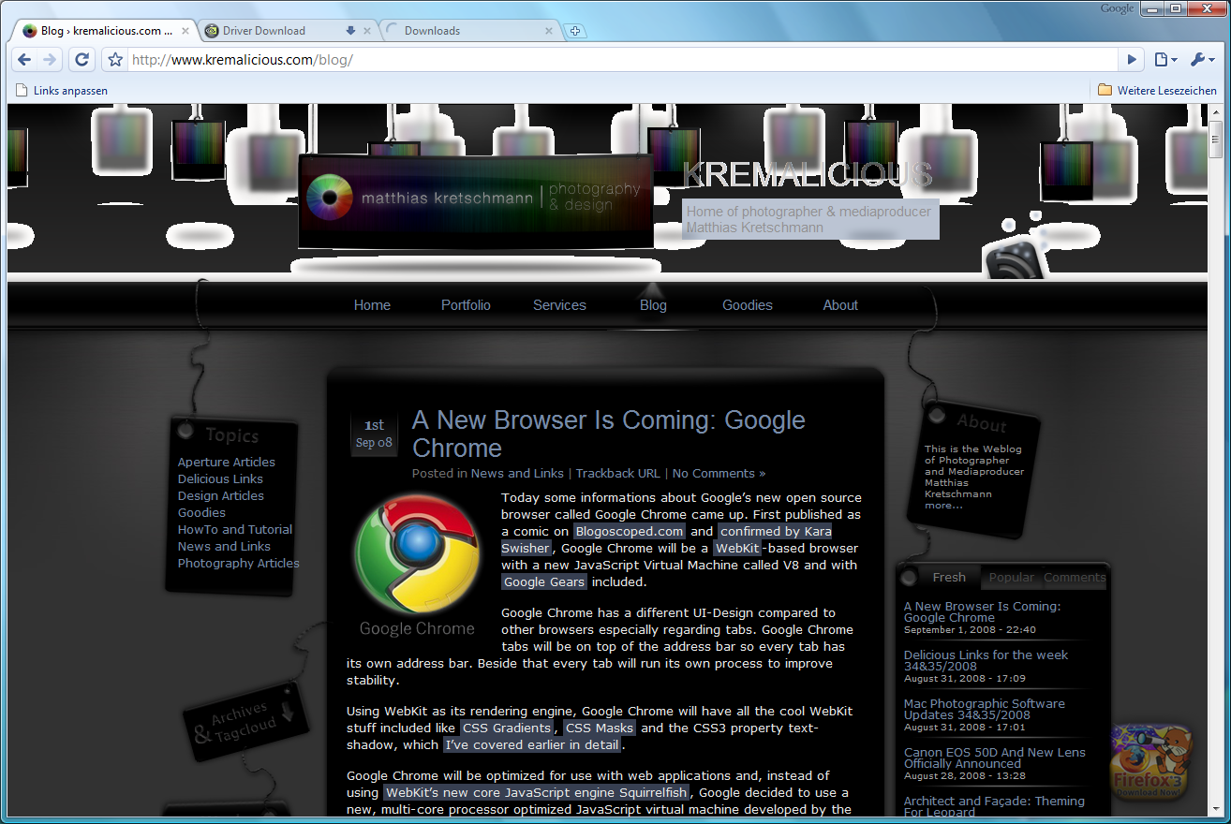Open WebKit's new core JavaScript engine link
The image size is (1231, 824).
(x=536, y=793)
